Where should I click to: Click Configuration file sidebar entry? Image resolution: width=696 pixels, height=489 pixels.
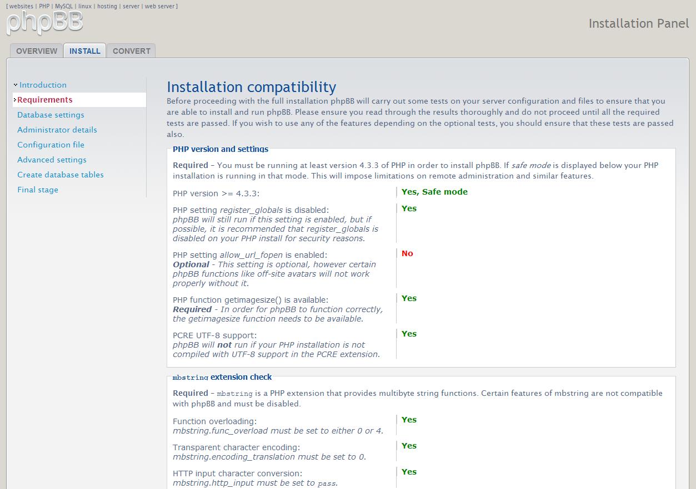[51, 145]
